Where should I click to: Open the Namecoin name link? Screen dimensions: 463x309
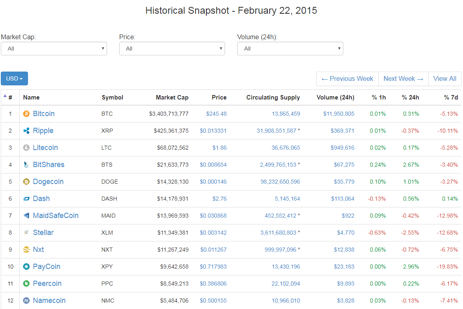[x=49, y=301]
